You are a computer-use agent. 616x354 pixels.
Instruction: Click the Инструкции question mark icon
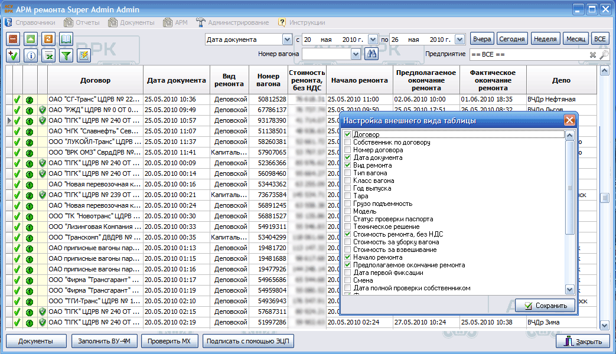coord(282,22)
